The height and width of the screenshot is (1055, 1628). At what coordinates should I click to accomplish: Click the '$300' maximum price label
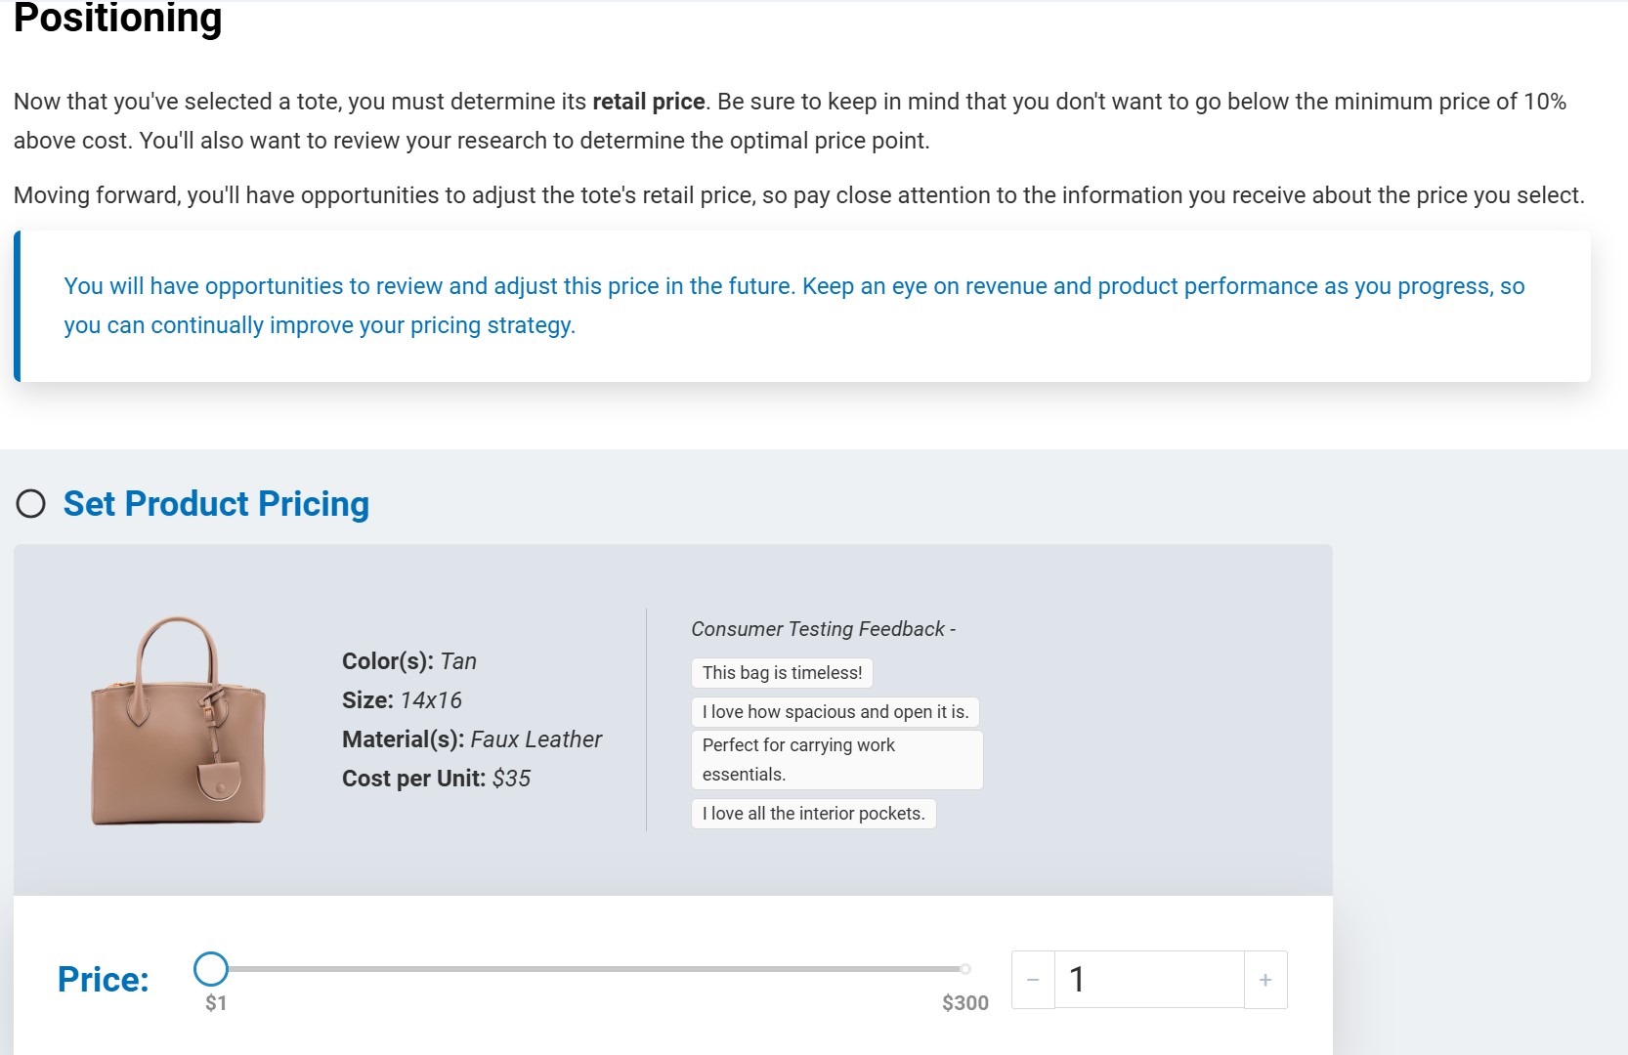[964, 1001]
